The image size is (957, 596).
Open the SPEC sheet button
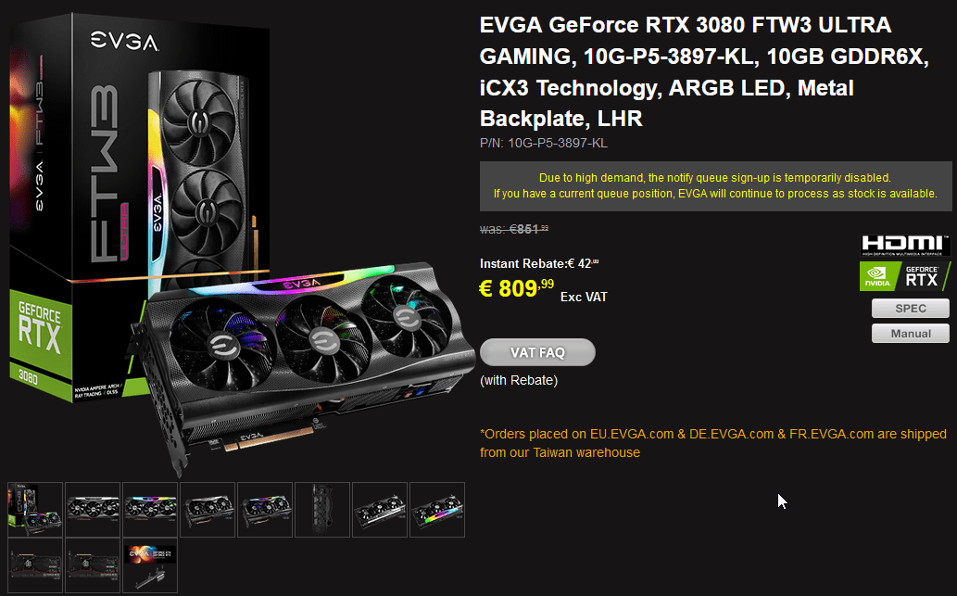pos(910,309)
